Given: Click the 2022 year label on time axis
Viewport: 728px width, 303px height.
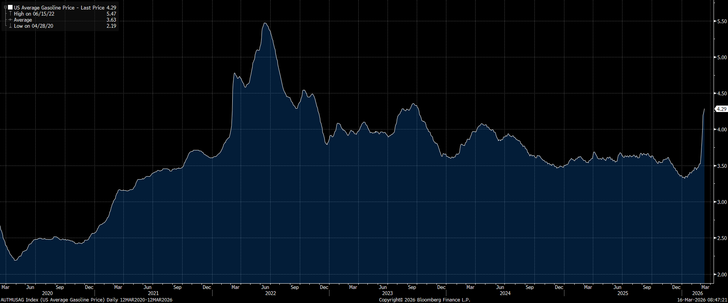Looking at the screenshot, I should tap(271, 293).
